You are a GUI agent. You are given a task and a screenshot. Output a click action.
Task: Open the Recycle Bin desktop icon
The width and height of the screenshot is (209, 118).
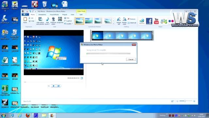(x=45, y=5)
